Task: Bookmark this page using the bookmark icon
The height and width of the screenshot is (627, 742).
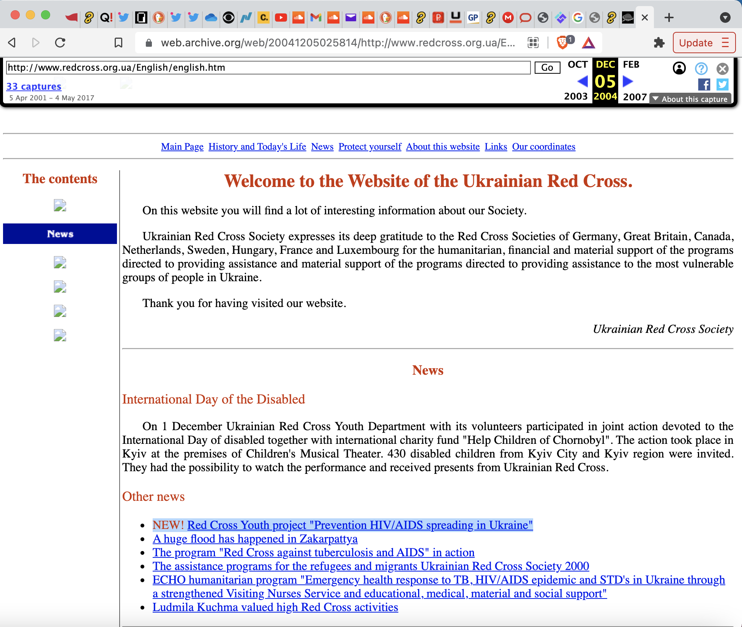Action: pyautogui.click(x=118, y=43)
